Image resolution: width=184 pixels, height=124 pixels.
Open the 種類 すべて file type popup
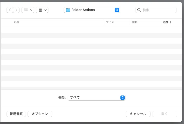[96, 98]
